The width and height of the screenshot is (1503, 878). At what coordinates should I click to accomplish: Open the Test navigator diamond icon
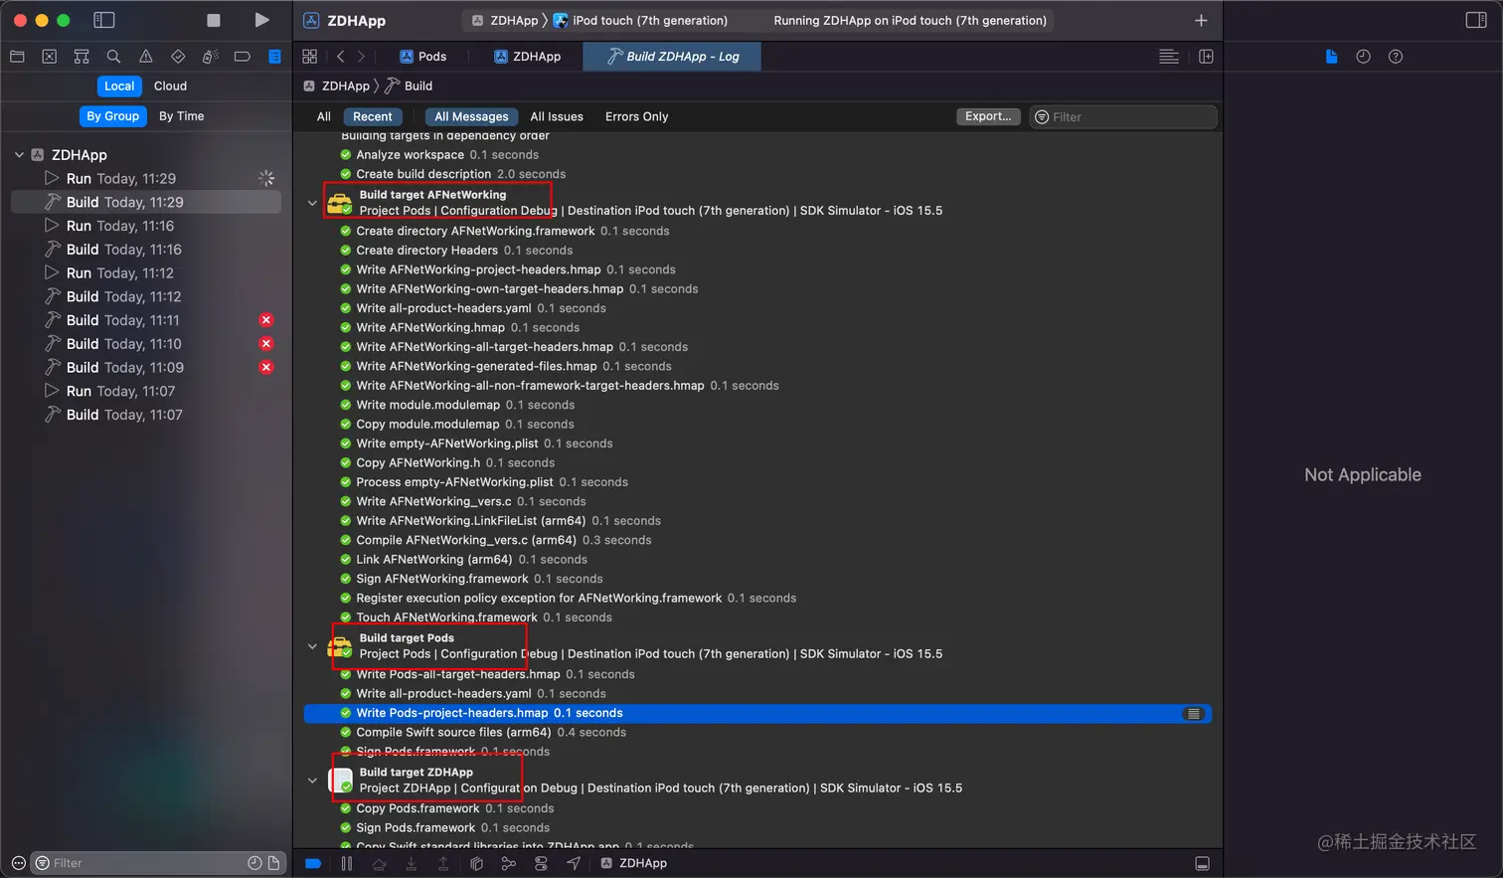coord(178,57)
